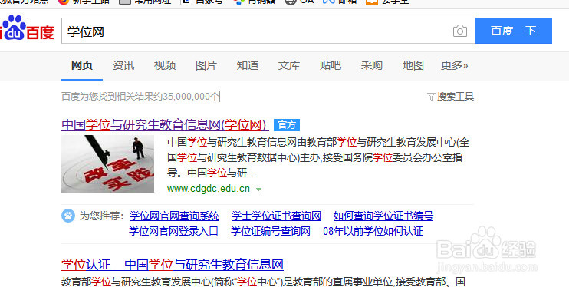Click the 百度一下 search button
569x287 pixels.
pyautogui.click(x=514, y=31)
